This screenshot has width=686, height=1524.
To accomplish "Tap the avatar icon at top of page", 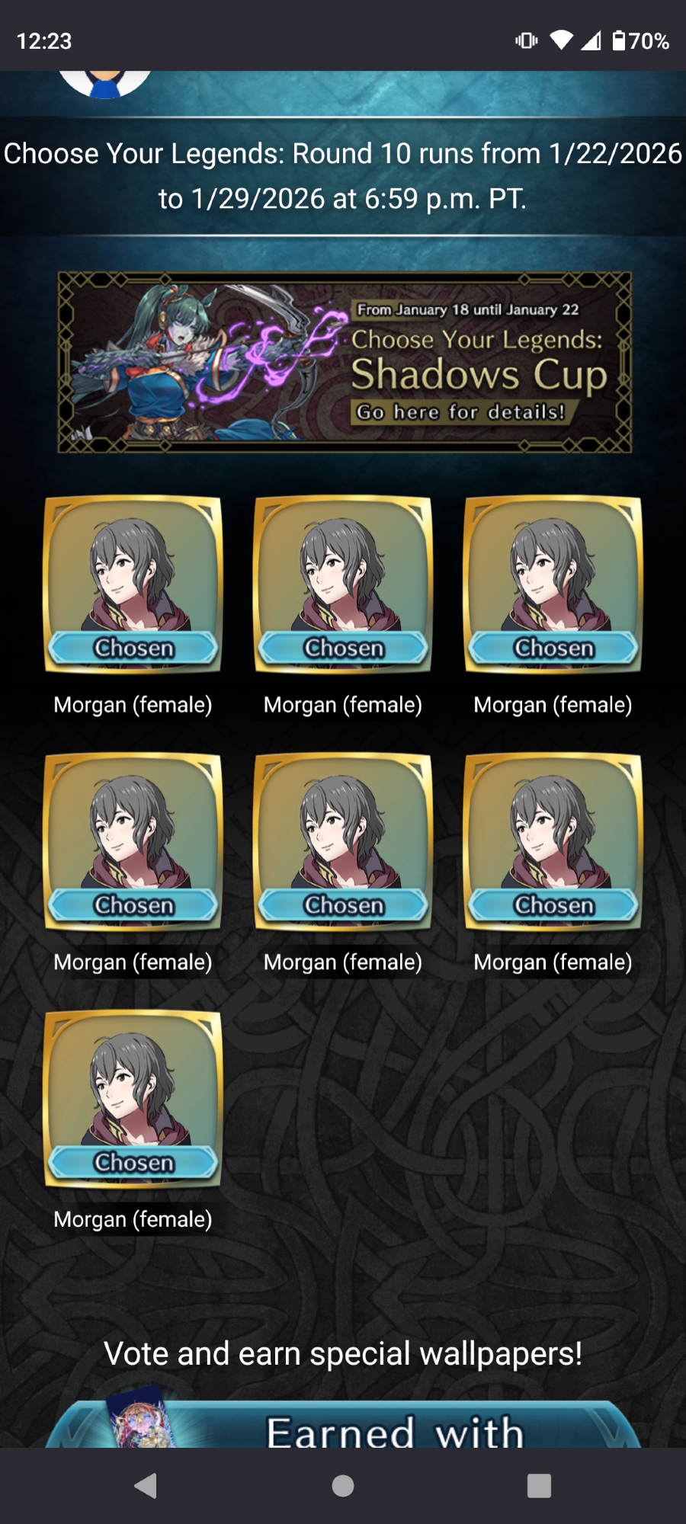I will pos(105,84).
